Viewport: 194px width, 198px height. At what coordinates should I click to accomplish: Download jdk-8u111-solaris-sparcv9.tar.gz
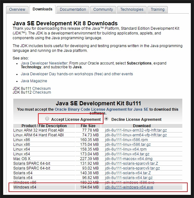(132, 168)
